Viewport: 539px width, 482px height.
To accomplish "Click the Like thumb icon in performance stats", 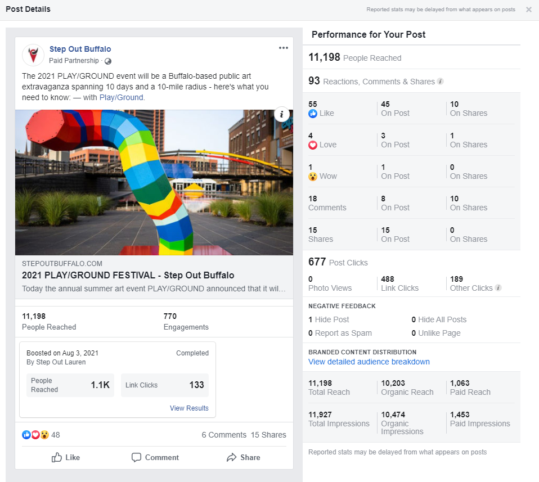I will (x=313, y=114).
